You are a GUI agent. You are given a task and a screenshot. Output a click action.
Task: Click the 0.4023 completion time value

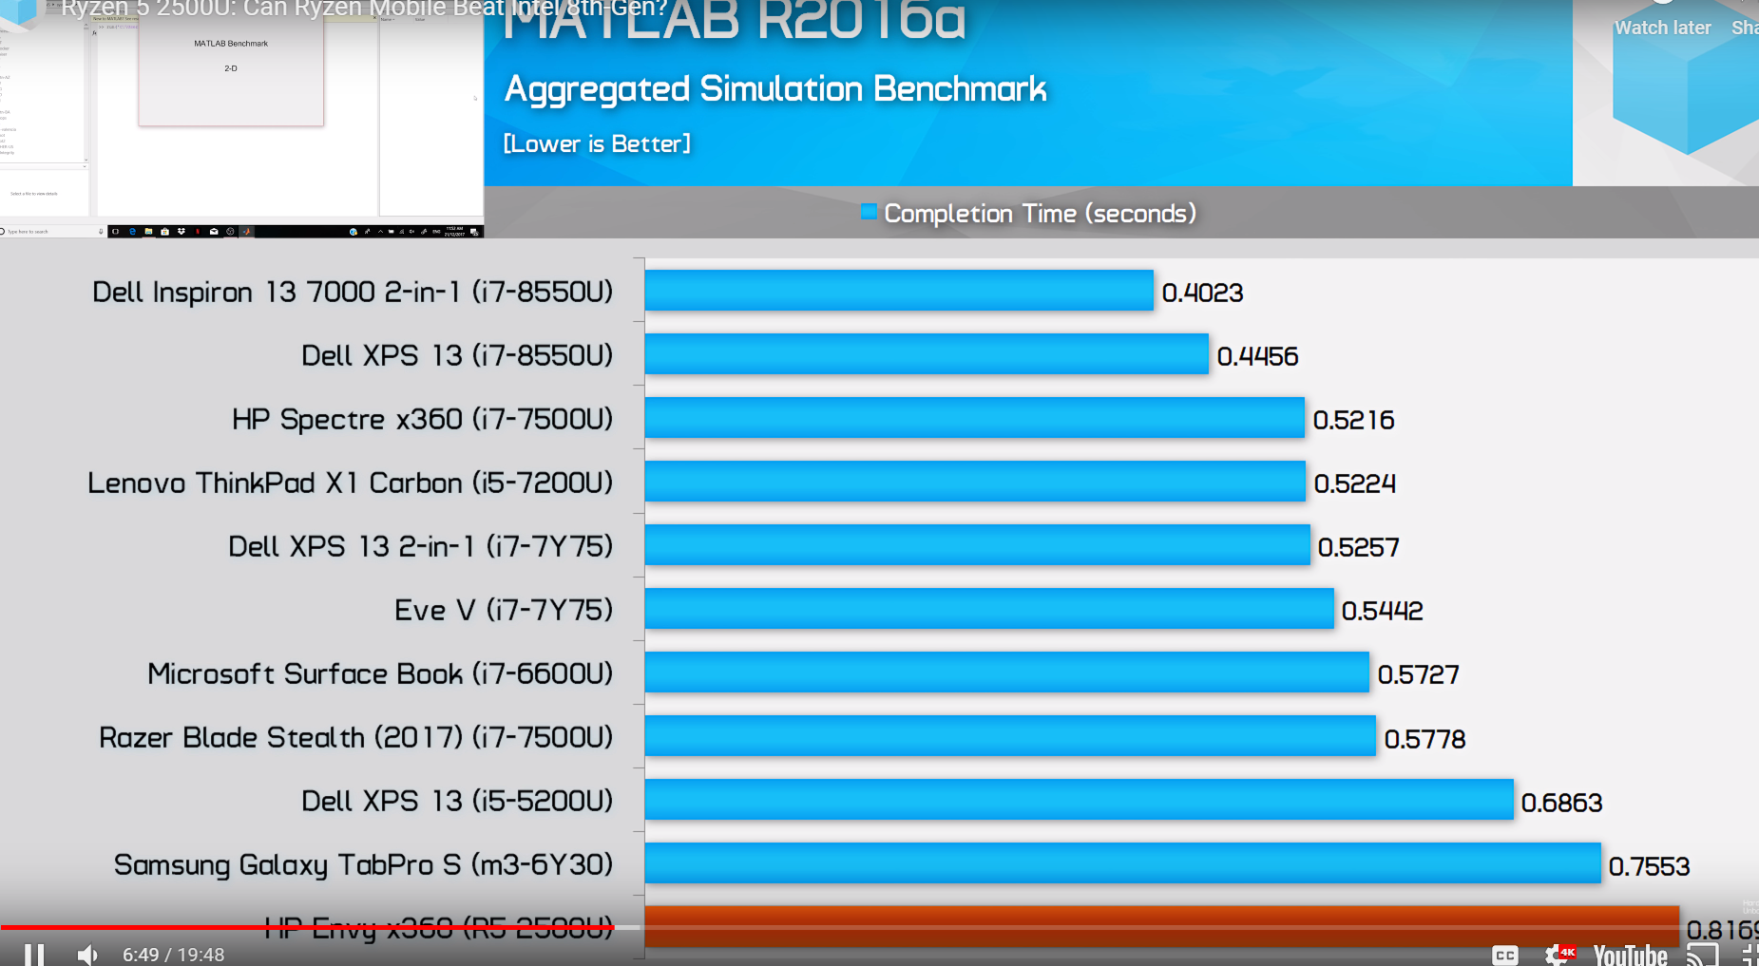tap(1202, 293)
